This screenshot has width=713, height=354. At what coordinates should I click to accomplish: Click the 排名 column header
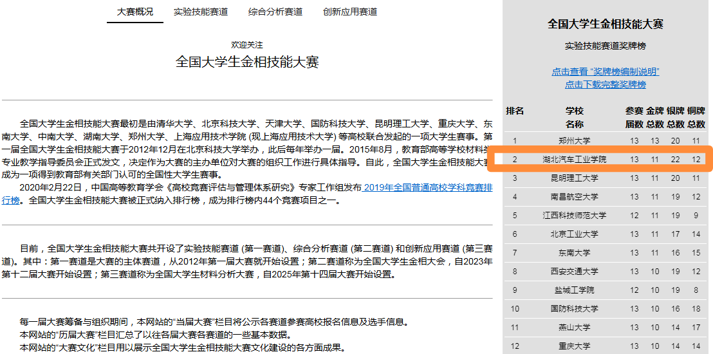pyautogui.click(x=515, y=111)
